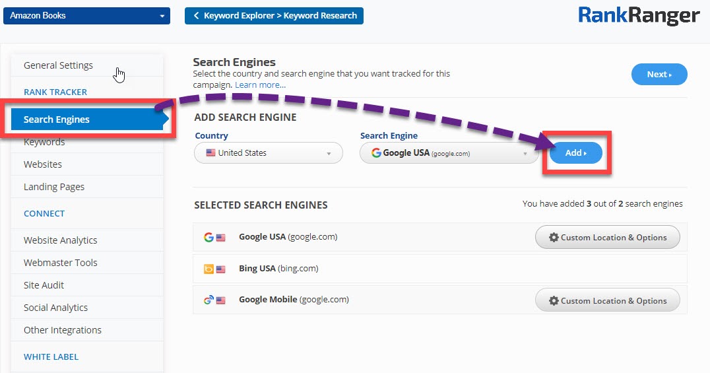Viewport: 710px width, 373px height.
Task: Click the Google Mobile icon in selected list
Action: pos(209,300)
